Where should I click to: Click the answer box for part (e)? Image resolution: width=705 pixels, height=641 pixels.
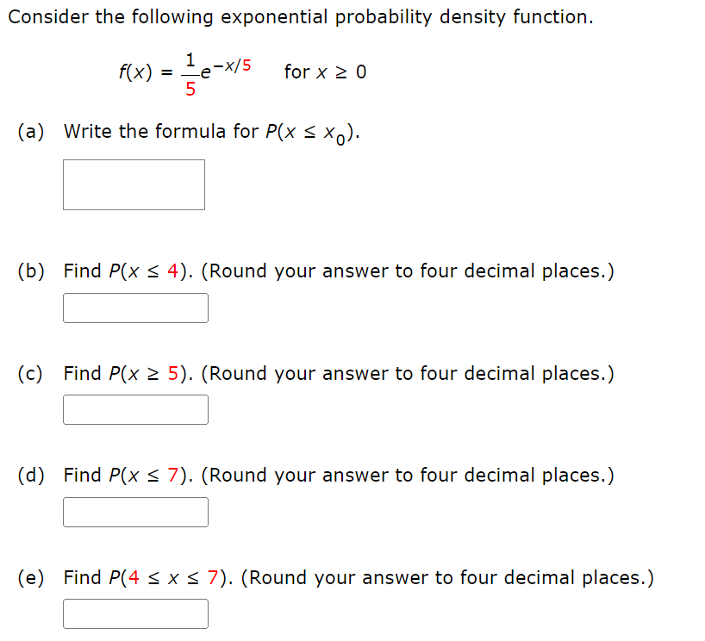tap(135, 613)
